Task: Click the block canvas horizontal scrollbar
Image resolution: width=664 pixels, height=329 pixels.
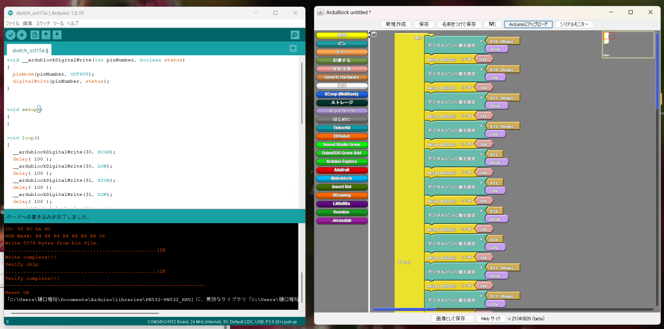Action: click(404, 309)
